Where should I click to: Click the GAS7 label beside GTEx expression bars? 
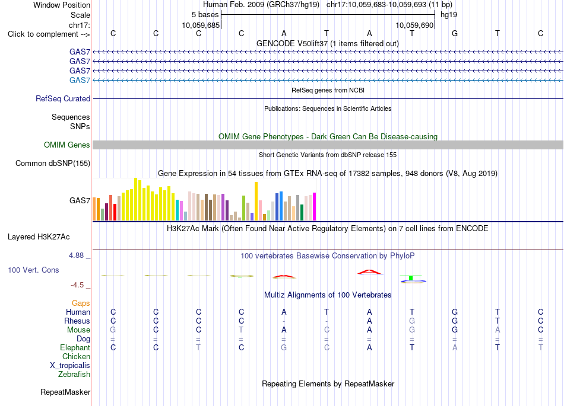(80, 201)
